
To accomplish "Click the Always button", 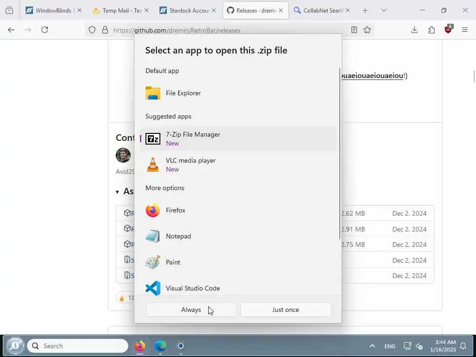I will click(191, 310).
